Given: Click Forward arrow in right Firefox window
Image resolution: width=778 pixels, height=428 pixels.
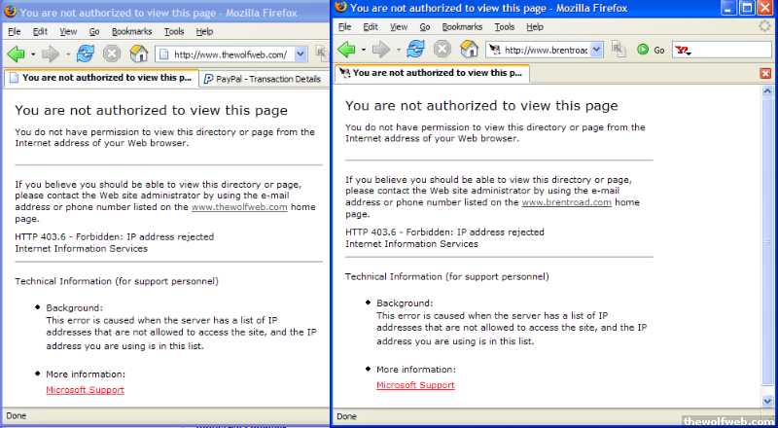Looking at the screenshot, I should pos(381,50).
